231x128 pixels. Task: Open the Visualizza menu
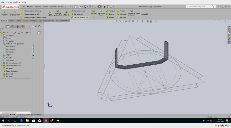point(38,7)
